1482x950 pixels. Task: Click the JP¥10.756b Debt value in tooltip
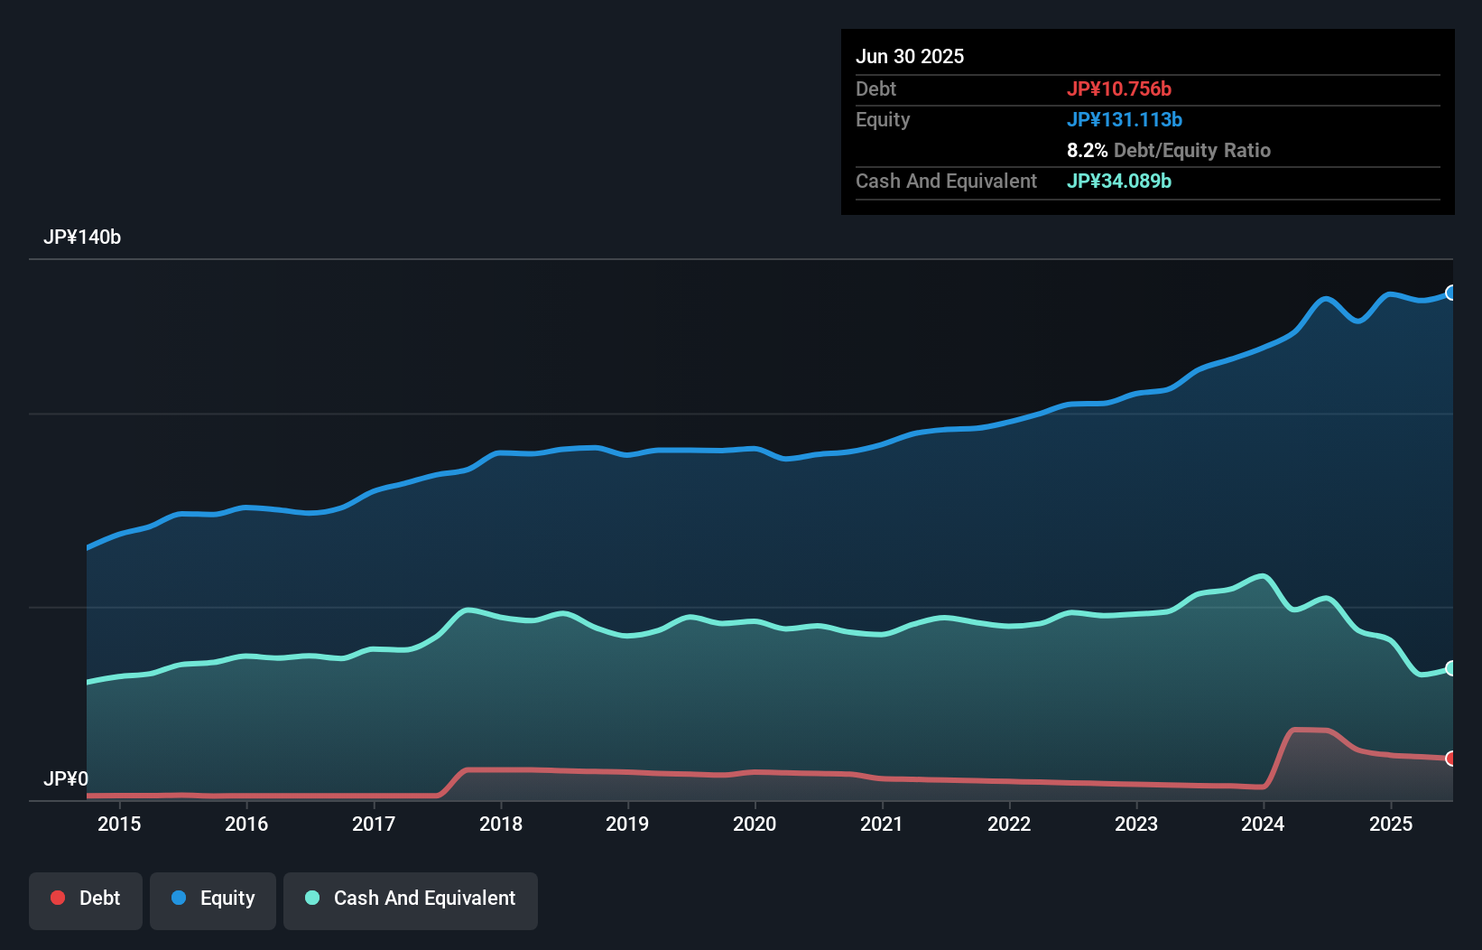pyautogui.click(x=1119, y=88)
